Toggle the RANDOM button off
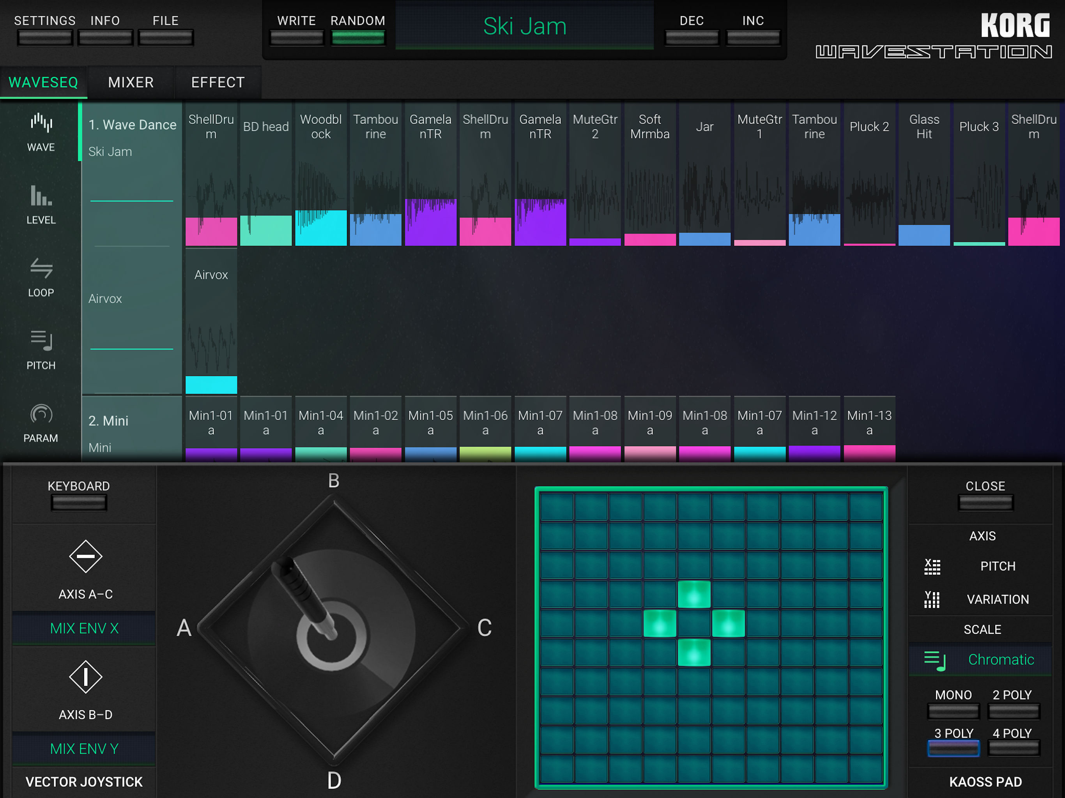1065x798 pixels. click(x=358, y=37)
